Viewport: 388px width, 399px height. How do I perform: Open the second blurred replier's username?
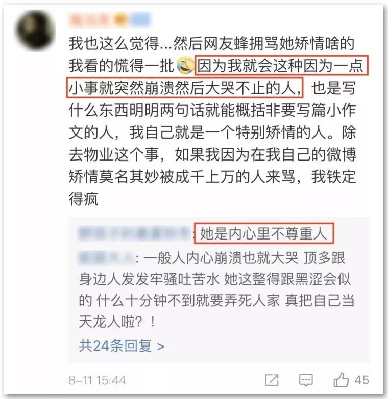(106, 258)
